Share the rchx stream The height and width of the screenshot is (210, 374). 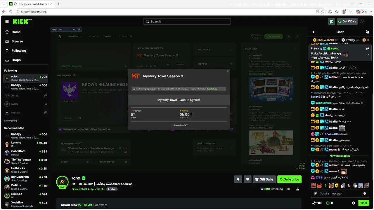(288, 189)
